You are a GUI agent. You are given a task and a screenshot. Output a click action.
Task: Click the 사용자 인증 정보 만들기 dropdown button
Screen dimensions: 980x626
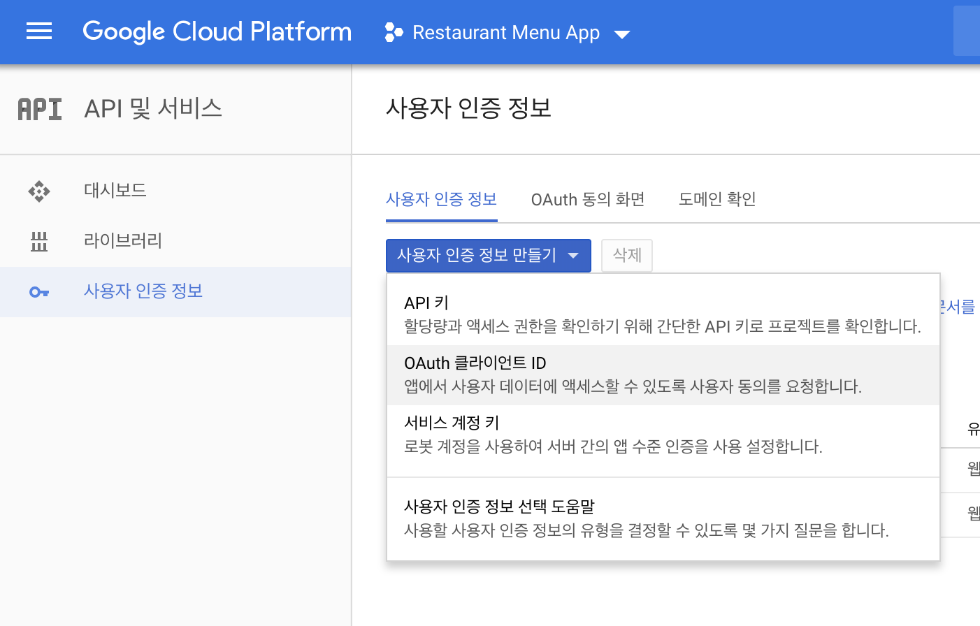pyautogui.click(x=489, y=256)
